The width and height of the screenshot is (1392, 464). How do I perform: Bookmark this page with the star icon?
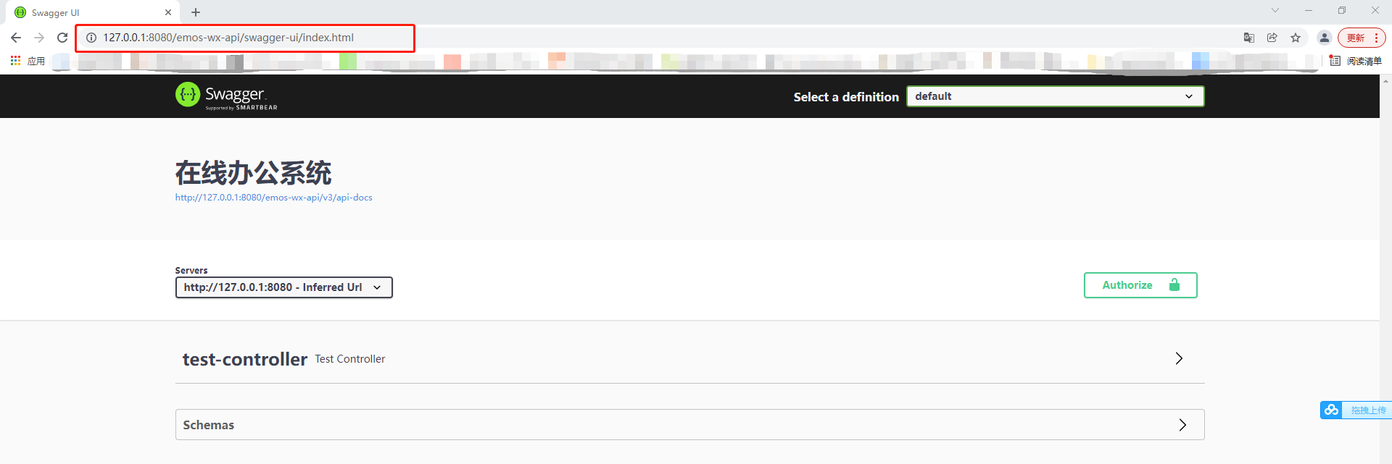(x=1296, y=38)
